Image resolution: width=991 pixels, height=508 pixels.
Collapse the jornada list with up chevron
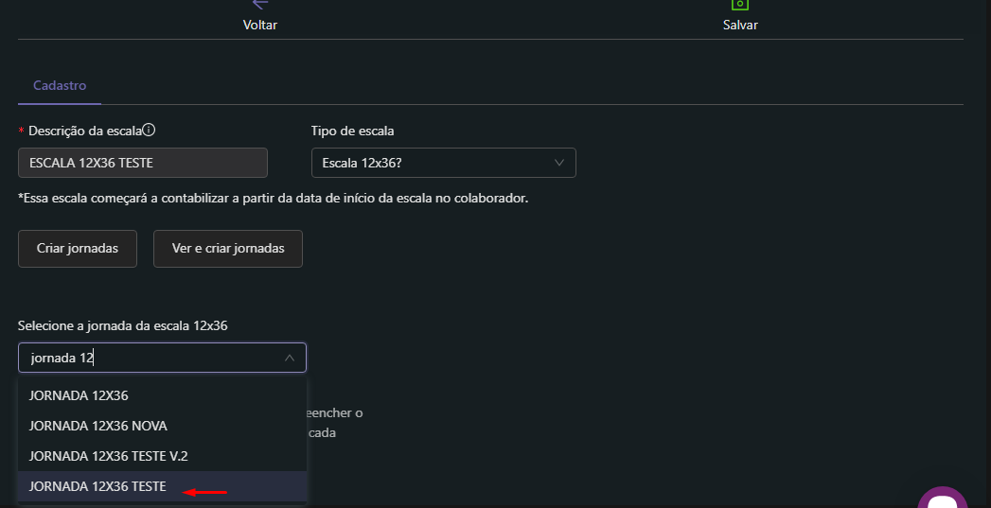290,358
